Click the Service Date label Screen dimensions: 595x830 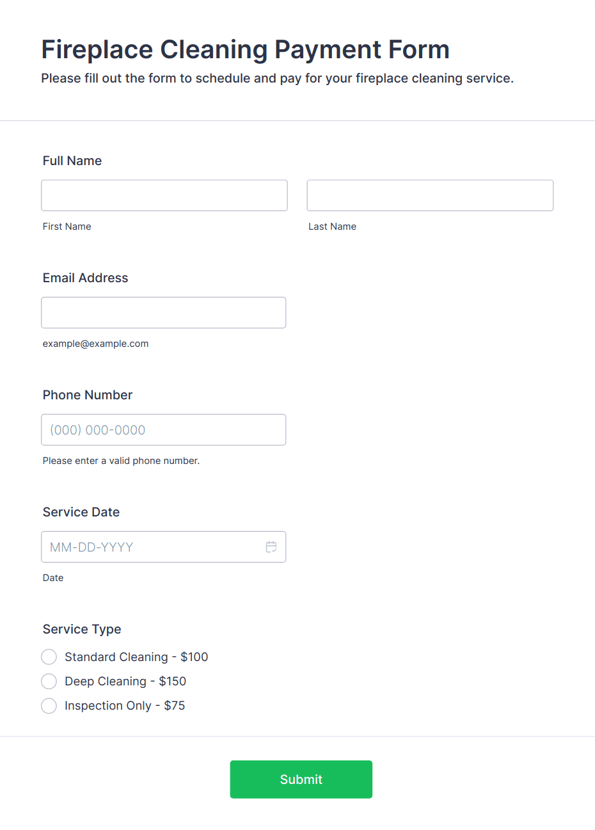pos(81,512)
